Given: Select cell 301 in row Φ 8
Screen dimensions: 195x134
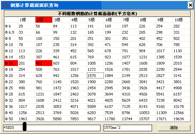Looking at the screenshot, I should click(x=112, y=38).
